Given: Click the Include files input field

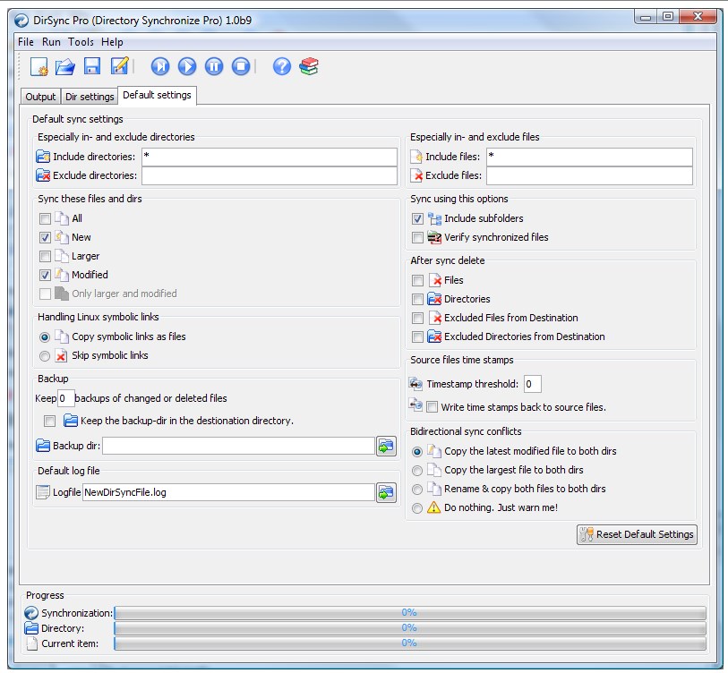Looking at the screenshot, I should pos(589,157).
